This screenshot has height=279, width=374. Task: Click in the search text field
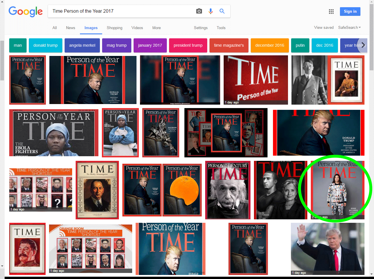121,11
